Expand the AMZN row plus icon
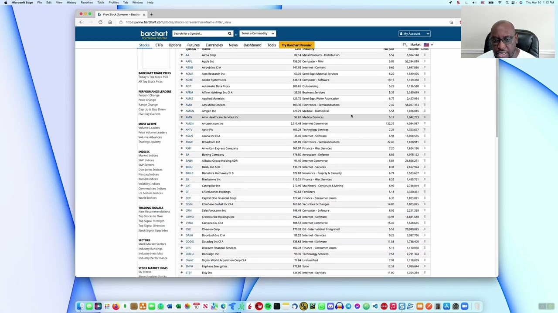The height and width of the screenshot is (313, 558). click(x=182, y=123)
